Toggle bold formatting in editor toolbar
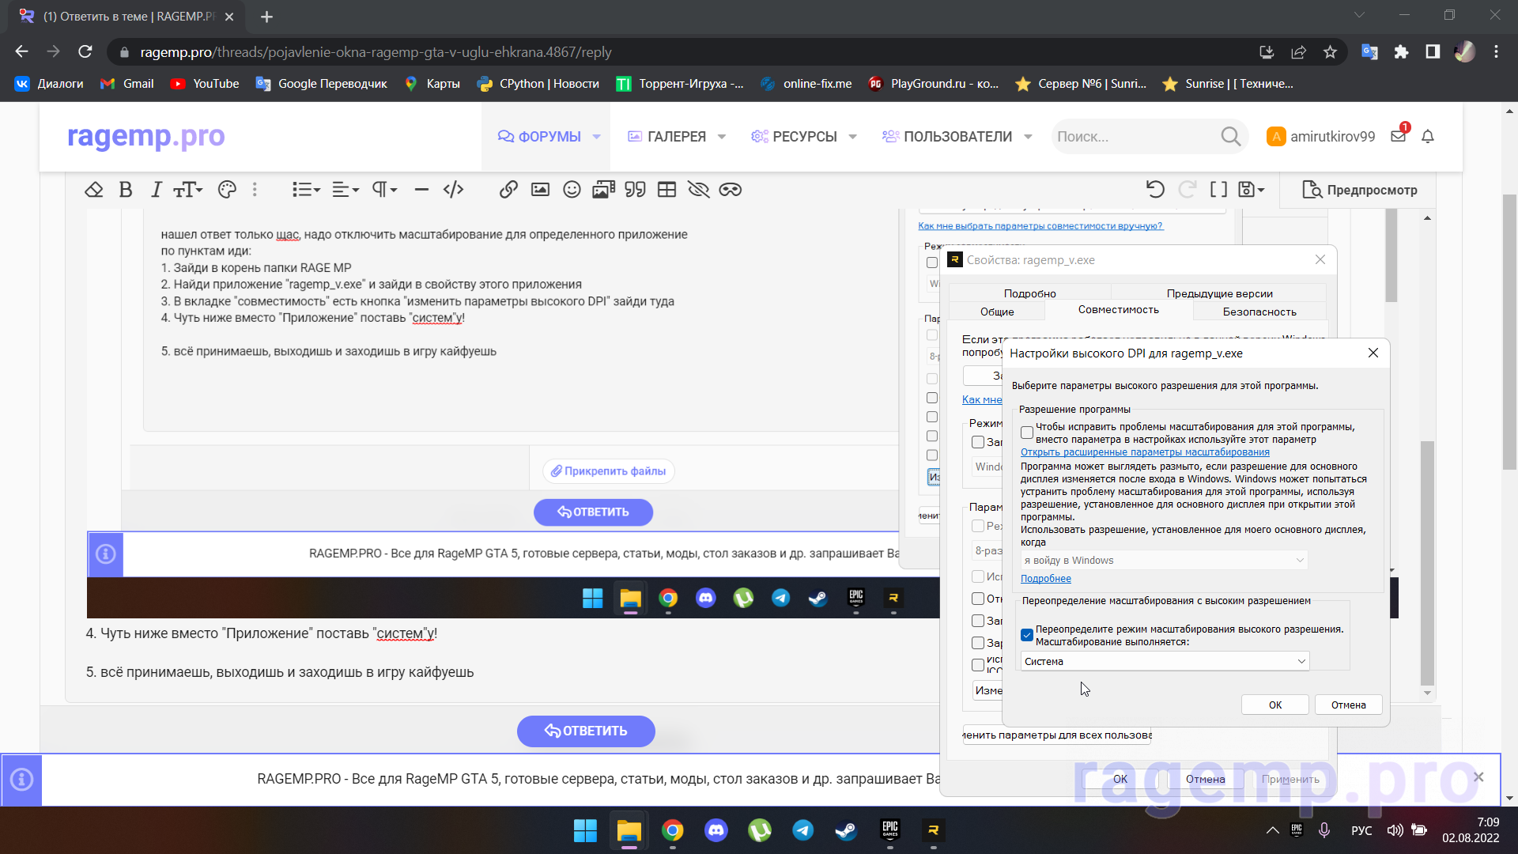The width and height of the screenshot is (1518, 854). 125,190
